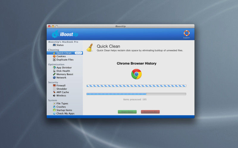Click the Startup Items icon

pos(54,110)
